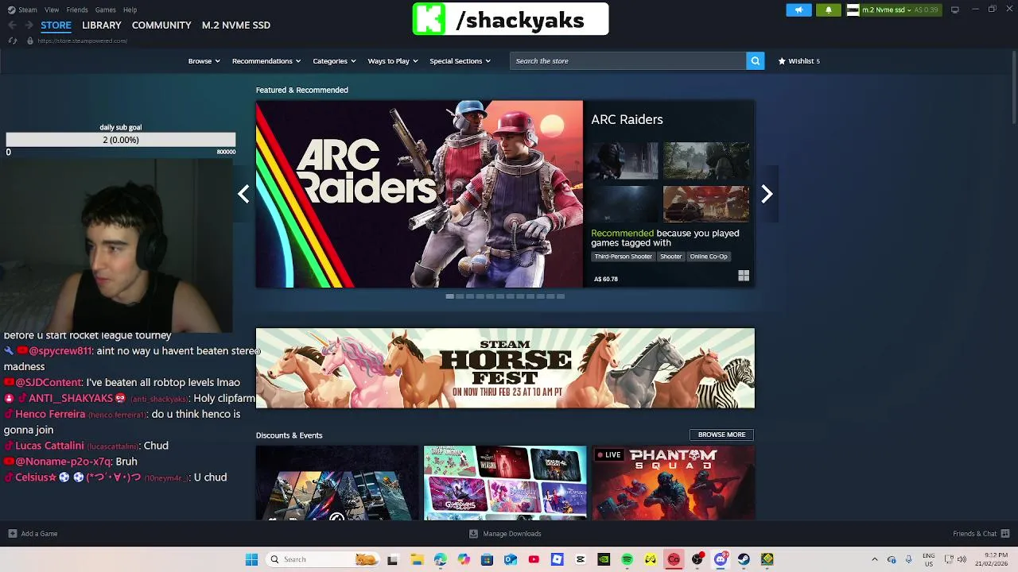This screenshot has height=572, width=1018.
Task: Open Microsoft Edge from taskbar
Action: [440, 559]
